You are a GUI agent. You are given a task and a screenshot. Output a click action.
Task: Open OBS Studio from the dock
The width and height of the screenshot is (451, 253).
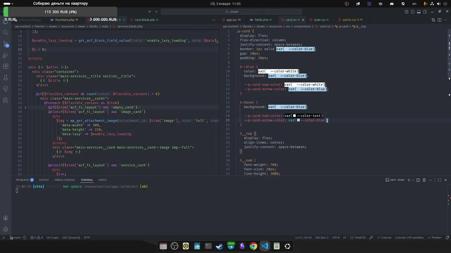174,246
